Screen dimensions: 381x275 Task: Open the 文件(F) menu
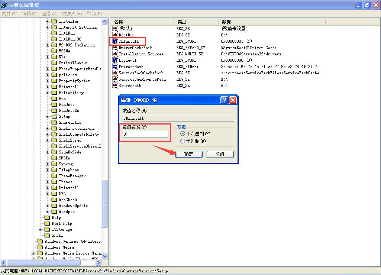10,14
